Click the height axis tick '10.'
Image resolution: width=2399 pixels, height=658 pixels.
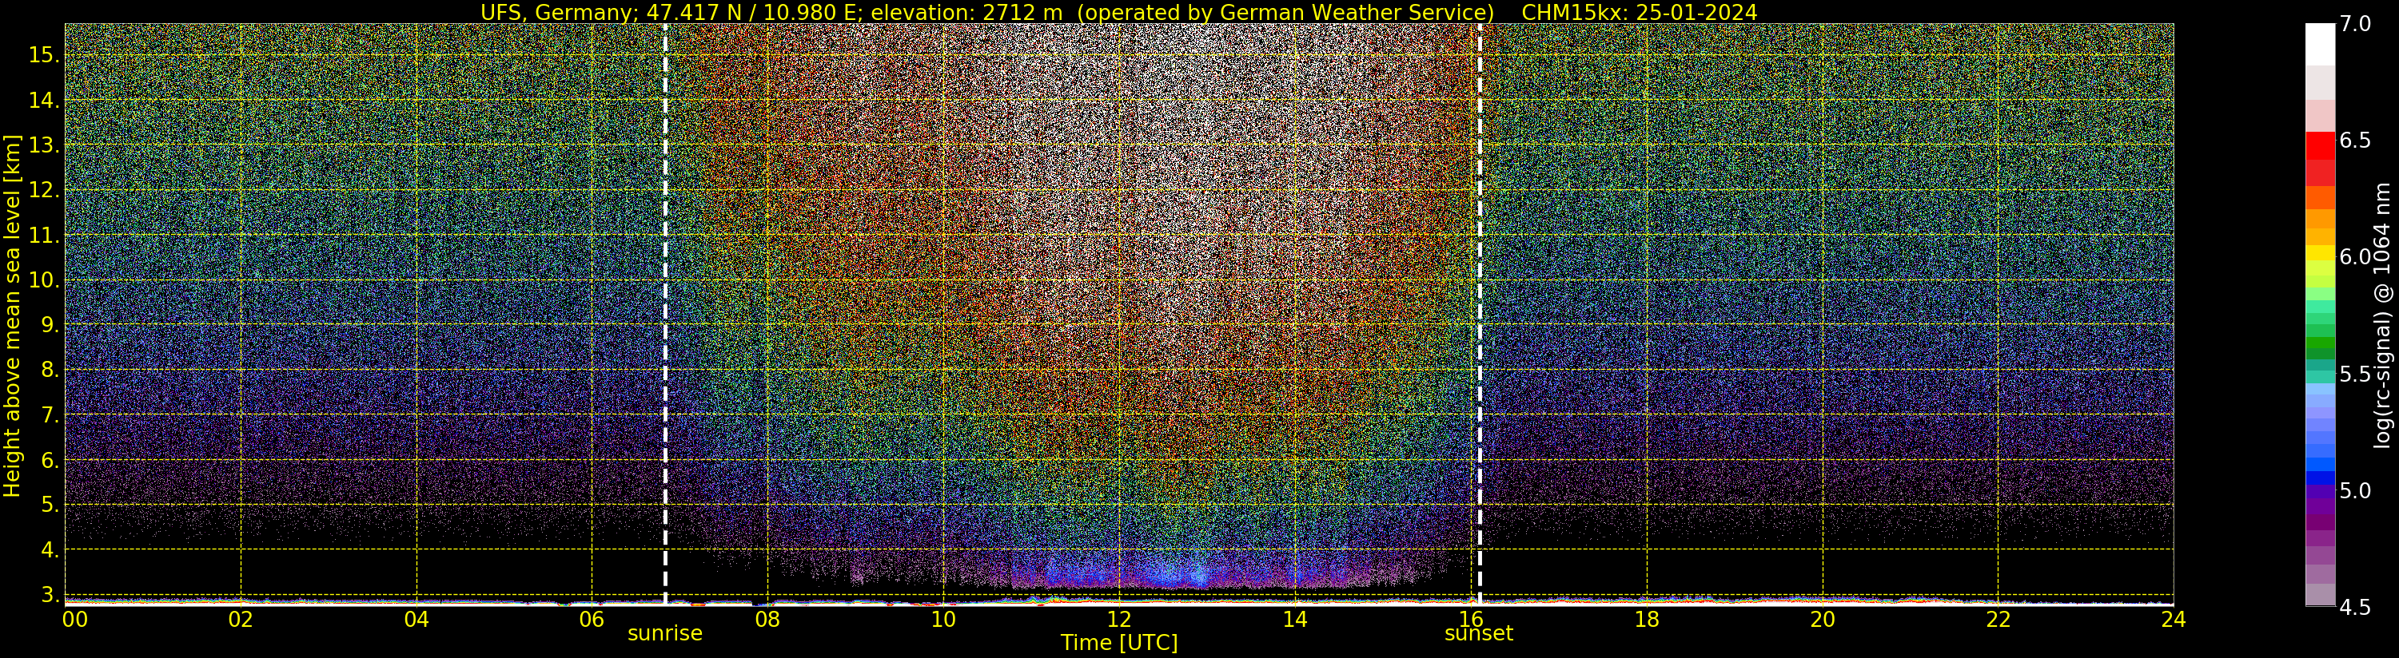[44, 280]
